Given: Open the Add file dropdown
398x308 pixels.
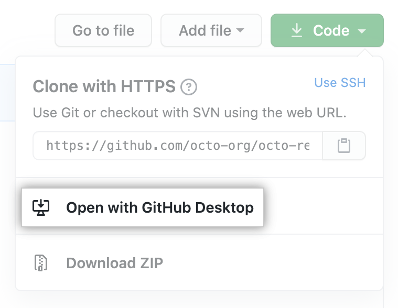Looking at the screenshot, I should click(211, 30).
